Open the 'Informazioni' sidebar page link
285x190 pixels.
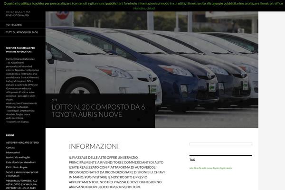(x=13, y=152)
